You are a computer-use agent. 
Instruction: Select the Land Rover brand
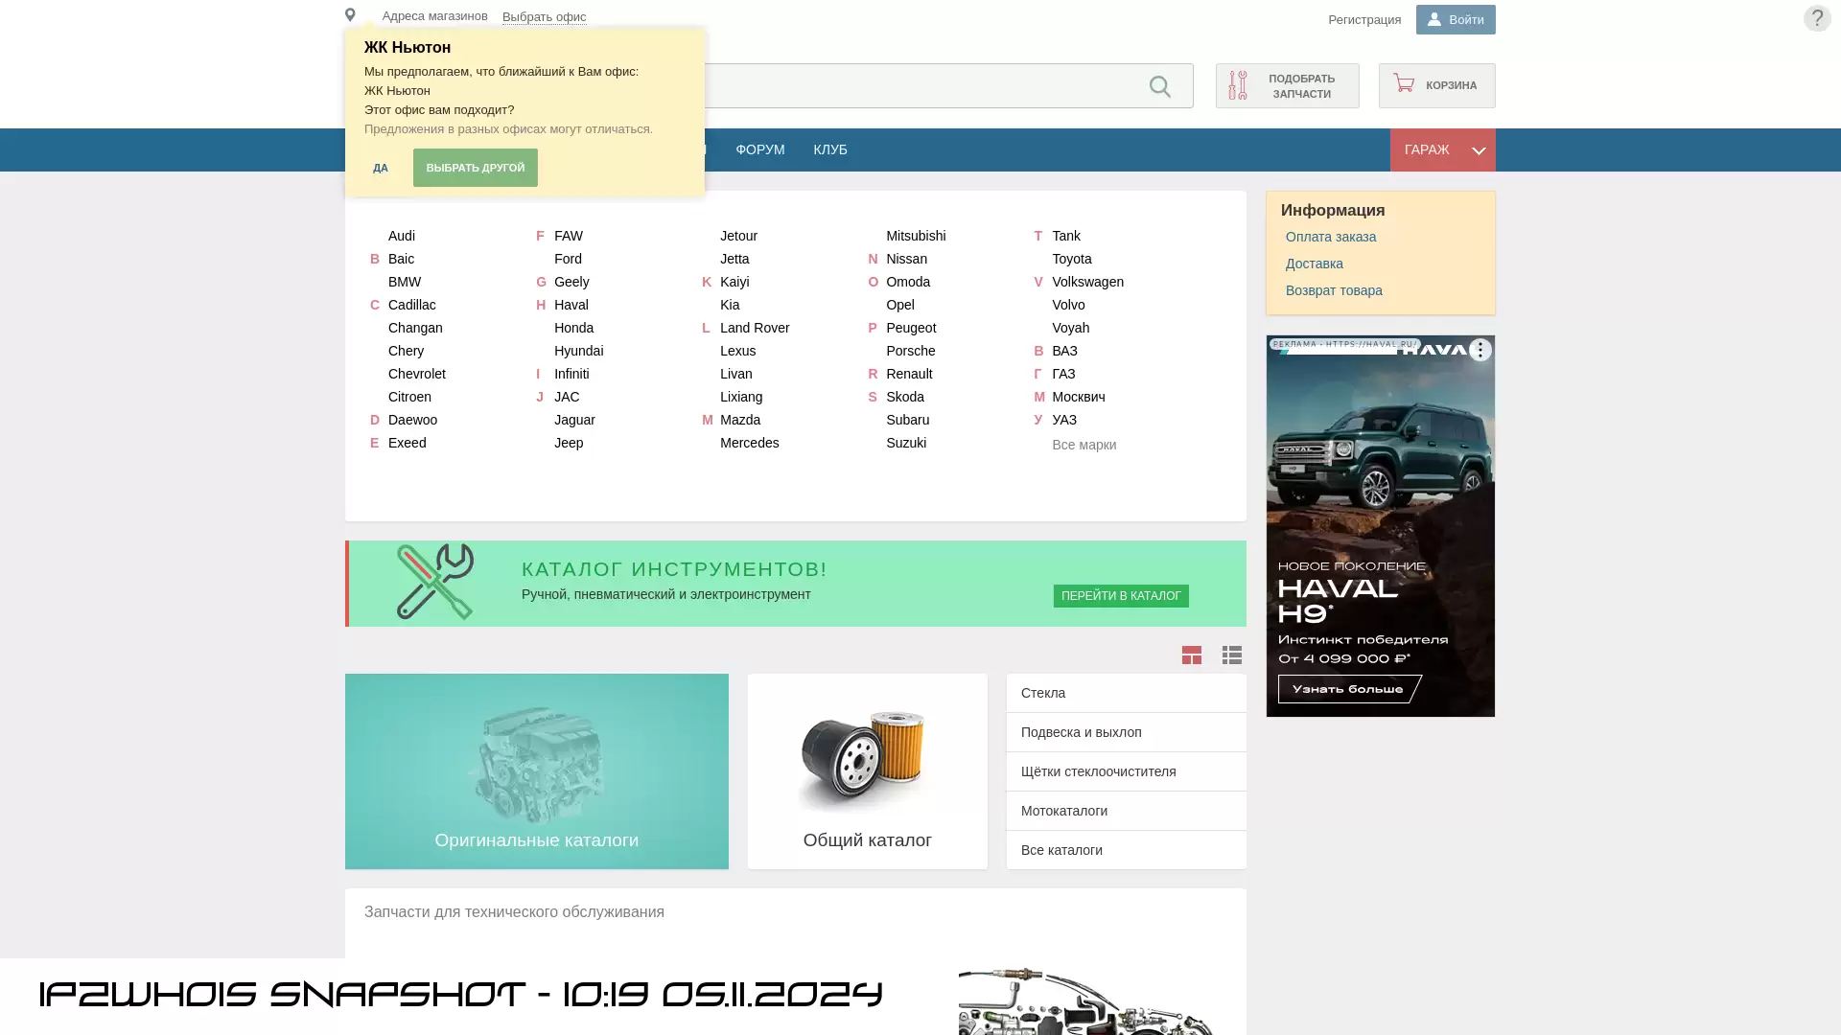click(755, 328)
